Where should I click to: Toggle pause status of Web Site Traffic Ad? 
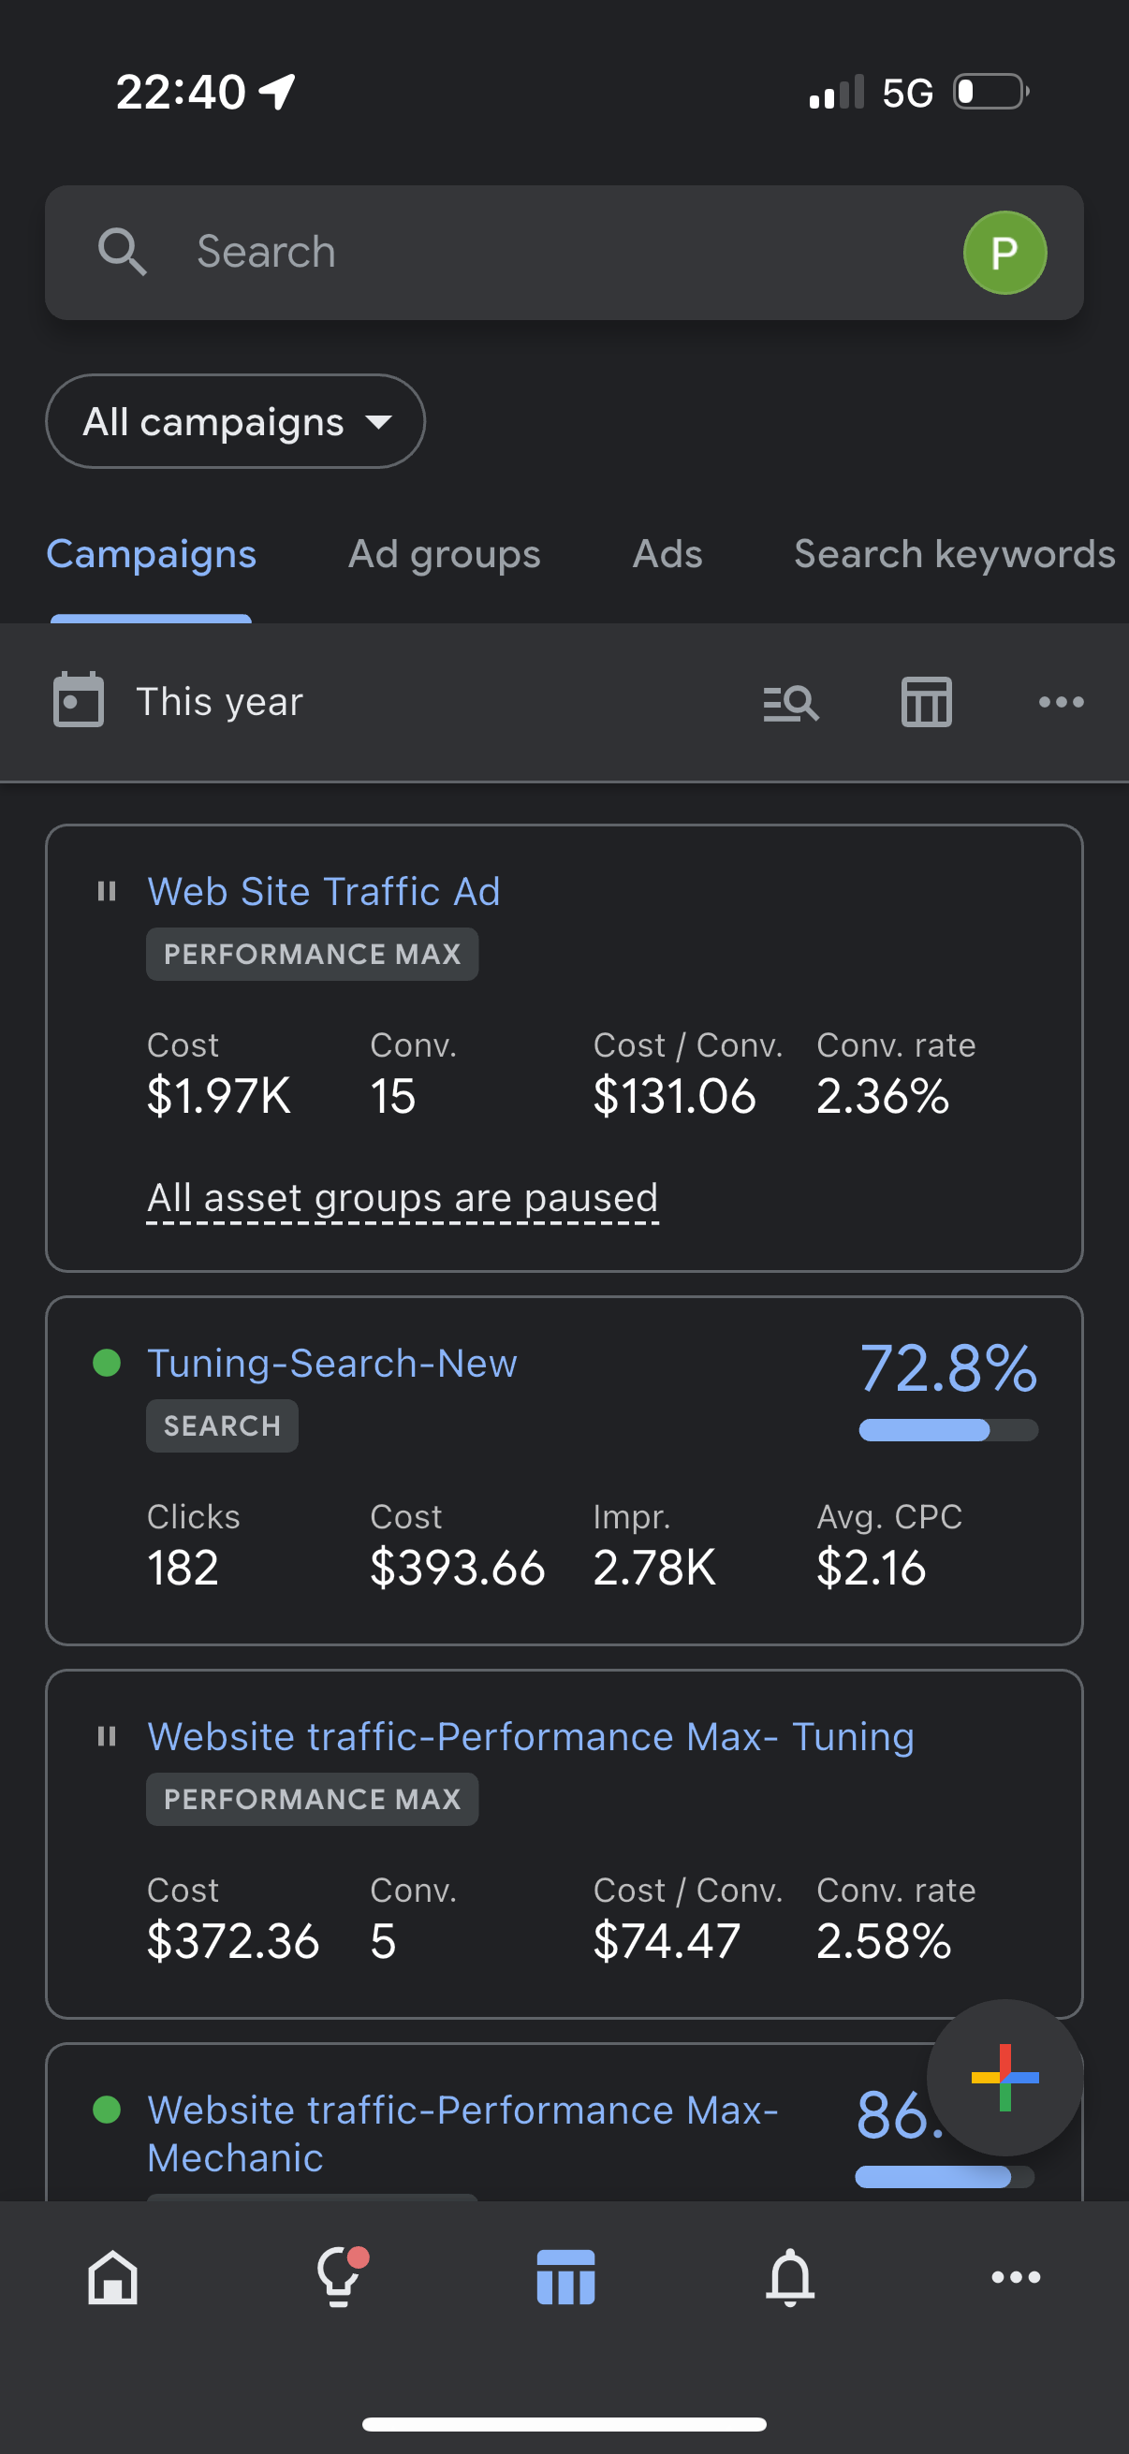107,892
